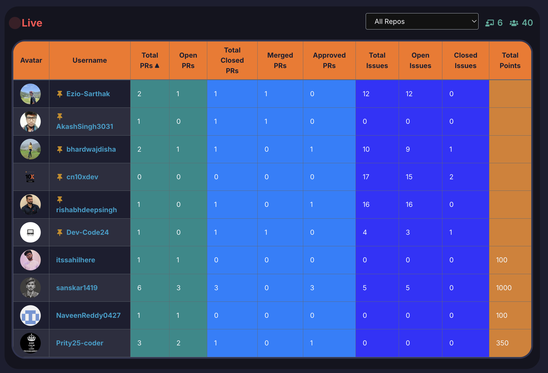Click the Total Points column header
The width and height of the screenshot is (548, 373).
[x=510, y=60]
